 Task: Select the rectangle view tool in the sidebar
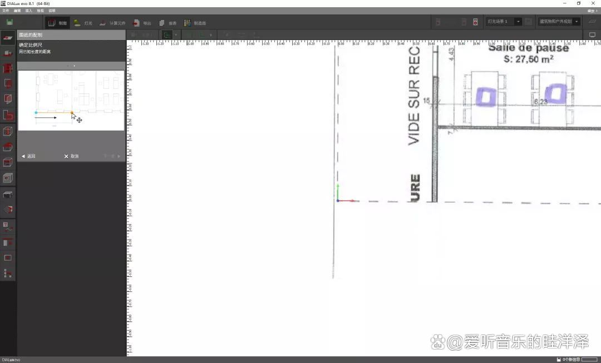[x=8, y=258]
